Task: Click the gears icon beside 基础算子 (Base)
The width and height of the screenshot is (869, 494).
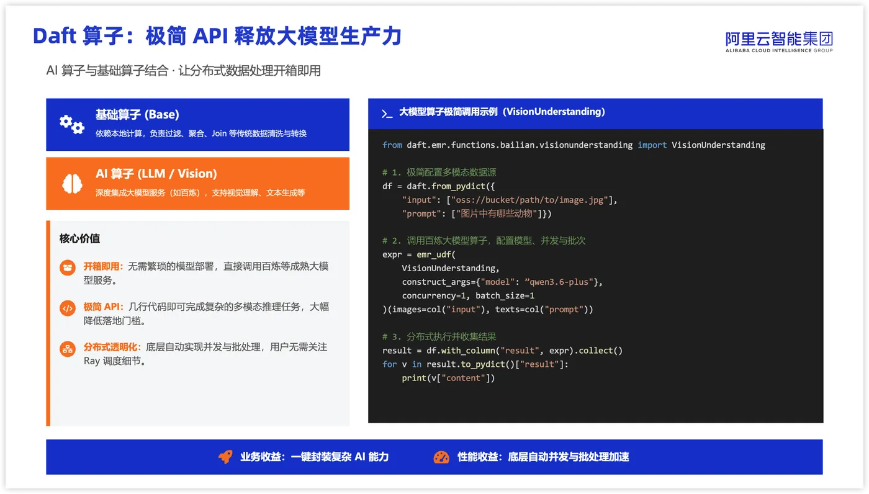Action: 72,124
